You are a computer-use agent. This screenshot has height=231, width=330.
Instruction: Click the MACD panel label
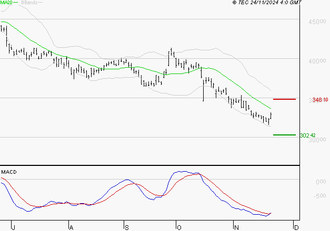tap(9, 172)
